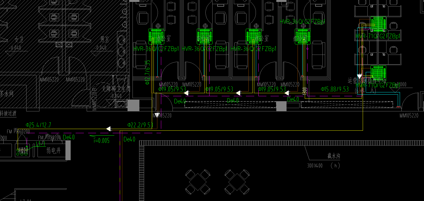Select the vertical Φ12.7/6.35 pipe label

coord(147,72)
